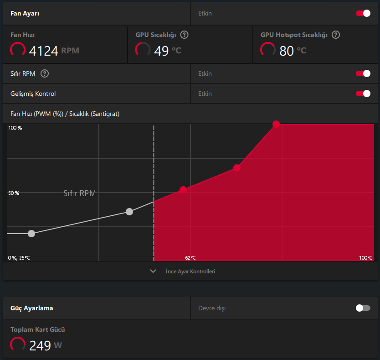This screenshot has width=380, height=360.
Task: Click the Fan Ayarı section header
Action: coord(25,13)
